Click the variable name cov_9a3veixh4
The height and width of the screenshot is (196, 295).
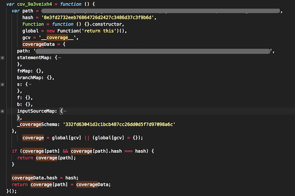coord(34,4)
